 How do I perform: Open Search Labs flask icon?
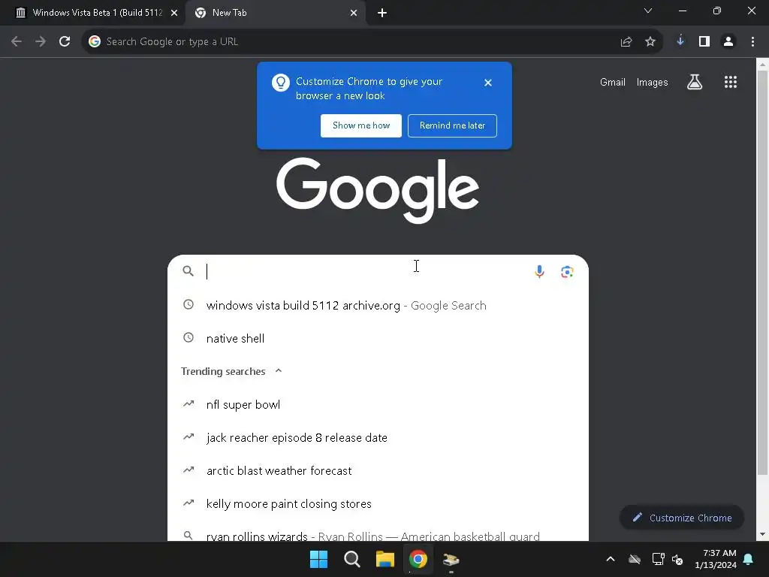click(x=695, y=82)
